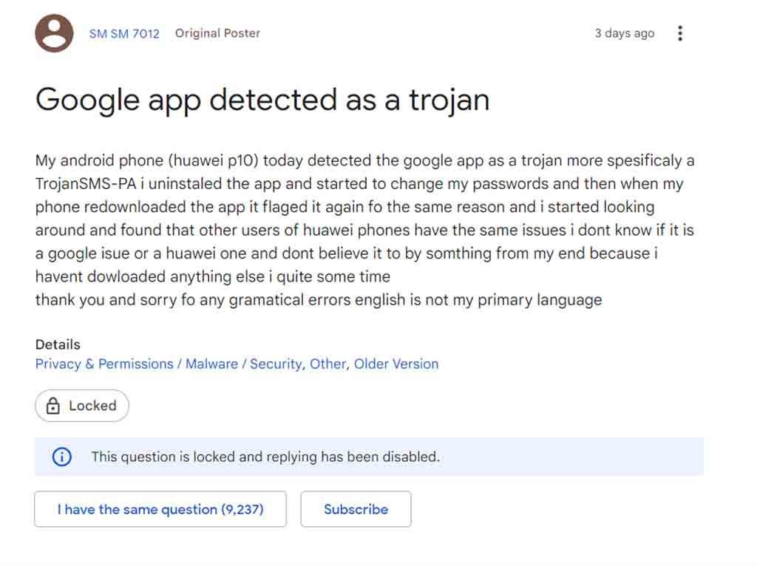Click the info icon in locked notice

point(62,457)
